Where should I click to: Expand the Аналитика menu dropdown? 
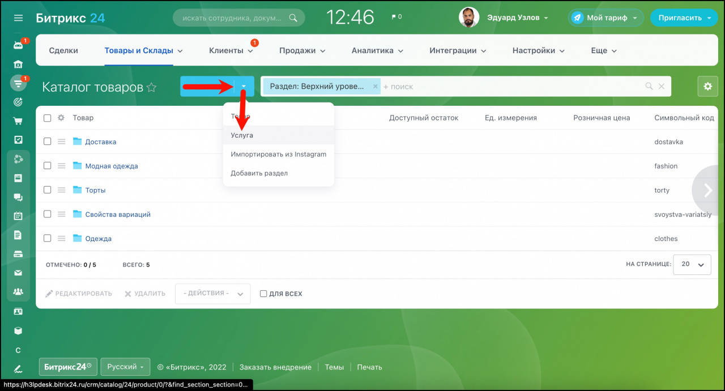(400, 51)
